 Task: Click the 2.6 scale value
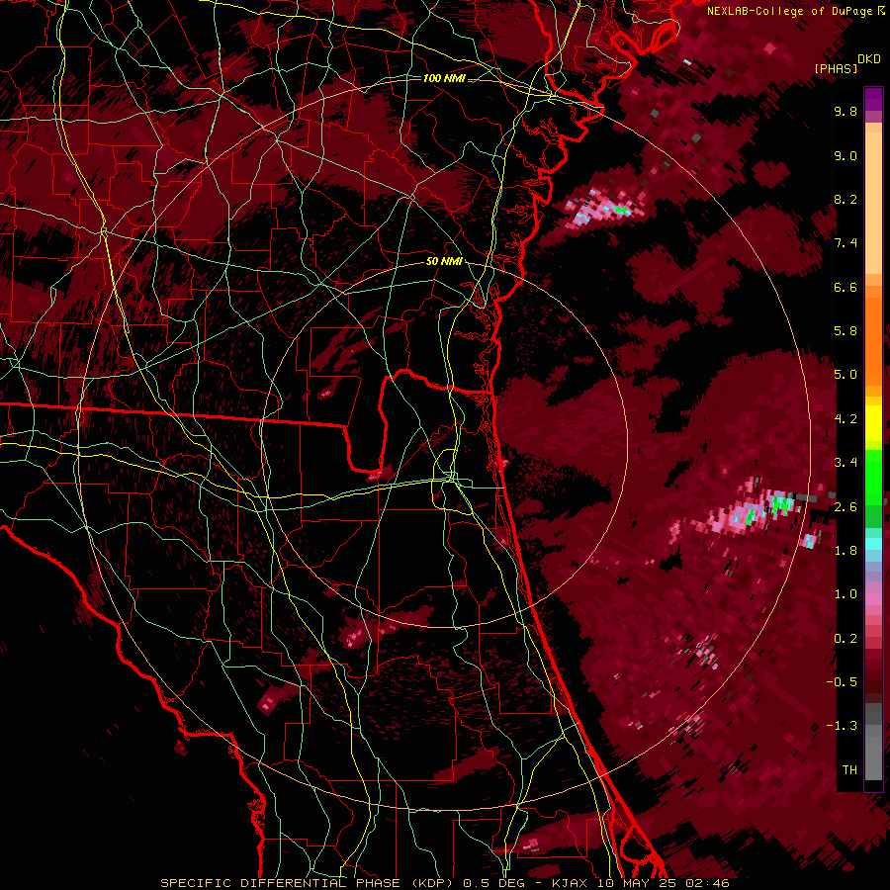click(845, 507)
